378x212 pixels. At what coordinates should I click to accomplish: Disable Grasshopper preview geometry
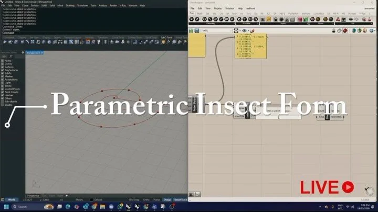coord(334,31)
